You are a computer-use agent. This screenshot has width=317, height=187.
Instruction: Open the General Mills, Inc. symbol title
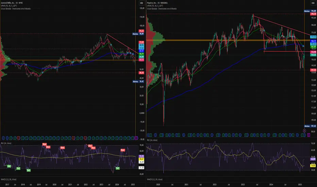pyautogui.click(x=12, y=3)
